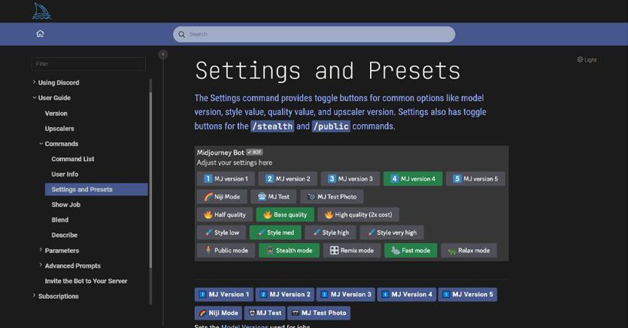Click the MJ Test Photo camera button
This screenshot has width=628, height=328.
[332, 197]
